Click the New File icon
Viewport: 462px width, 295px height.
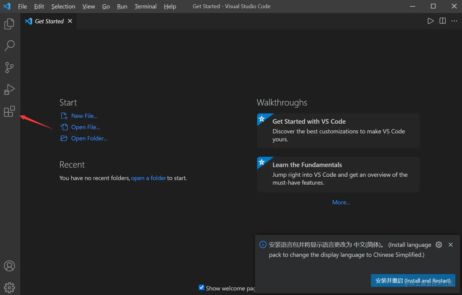[64, 116]
